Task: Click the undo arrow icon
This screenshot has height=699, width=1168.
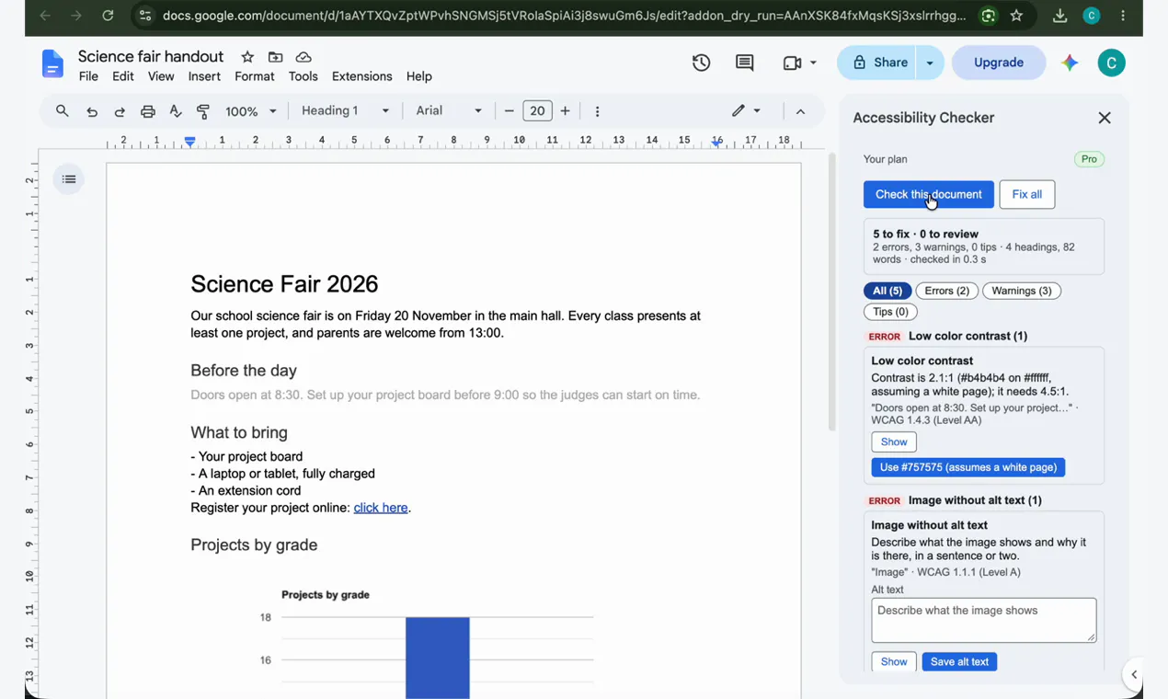Action: pos(92,111)
